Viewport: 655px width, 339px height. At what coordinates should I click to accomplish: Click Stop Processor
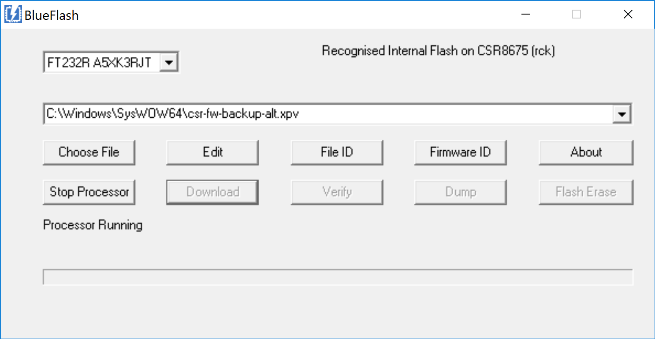coord(89,192)
